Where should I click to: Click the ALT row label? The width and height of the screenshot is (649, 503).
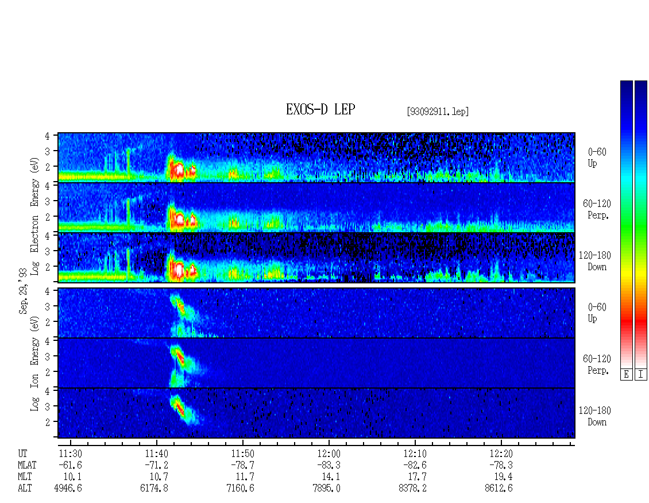25,489
